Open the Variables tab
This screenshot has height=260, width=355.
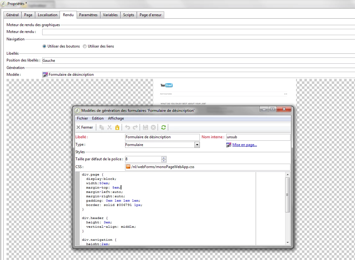[110, 15]
